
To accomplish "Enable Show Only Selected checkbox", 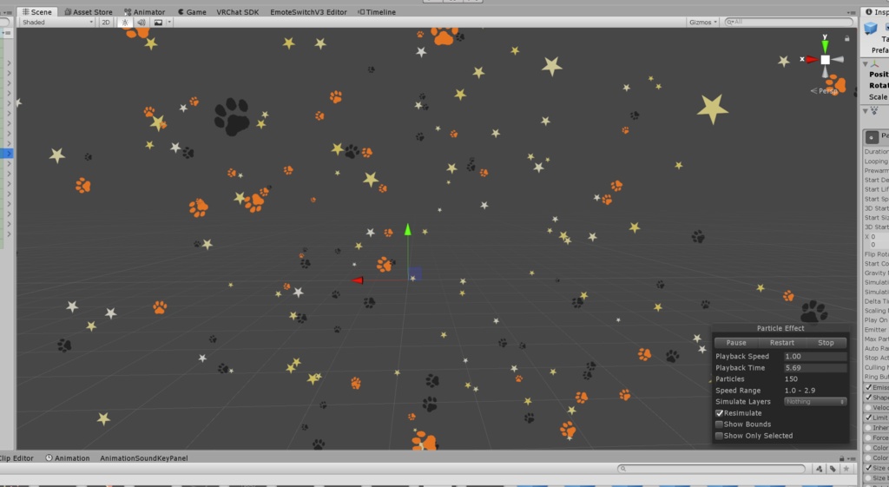I will [719, 436].
